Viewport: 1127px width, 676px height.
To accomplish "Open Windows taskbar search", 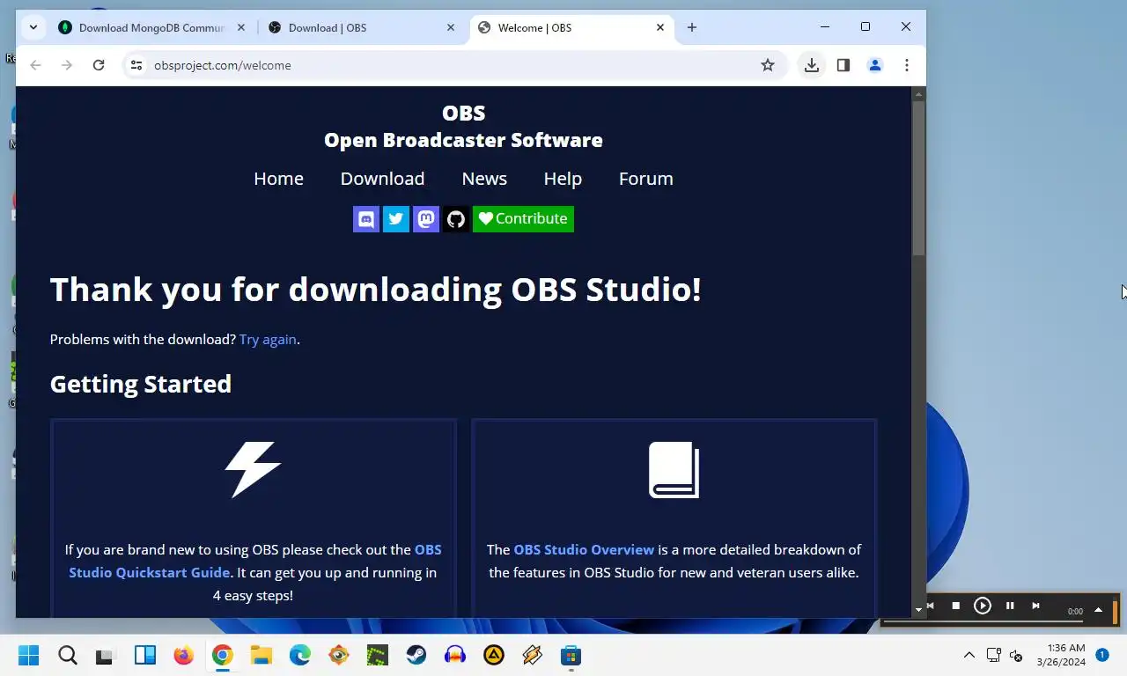I will click(68, 655).
